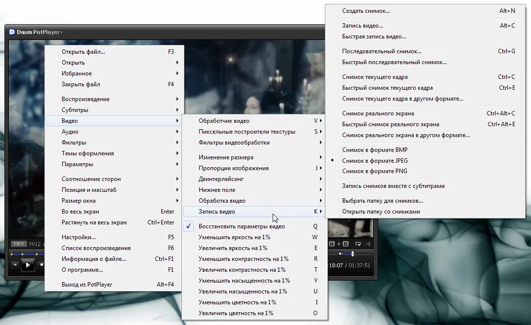Select 'Снимок в формате JPEG' option

(x=425, y=161)
